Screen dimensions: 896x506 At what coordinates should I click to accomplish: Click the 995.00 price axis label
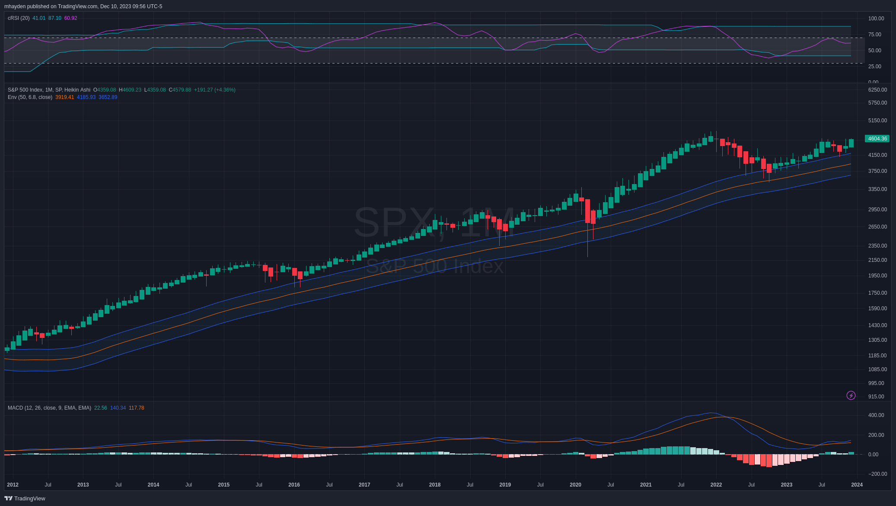pyautogui.click(x=876, y=383)
